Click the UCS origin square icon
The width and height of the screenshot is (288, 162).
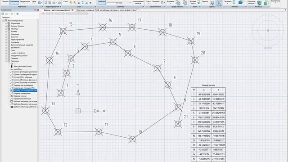click(78, 111)
